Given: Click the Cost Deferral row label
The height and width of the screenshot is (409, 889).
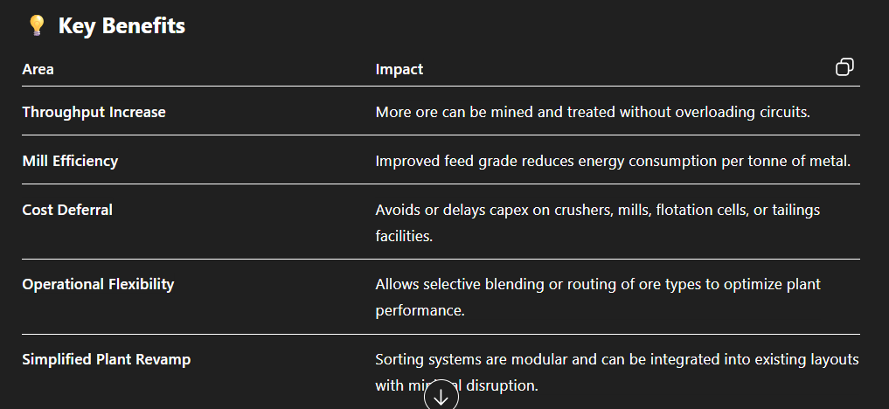Looking at the screenshot, I should point(67,210).
